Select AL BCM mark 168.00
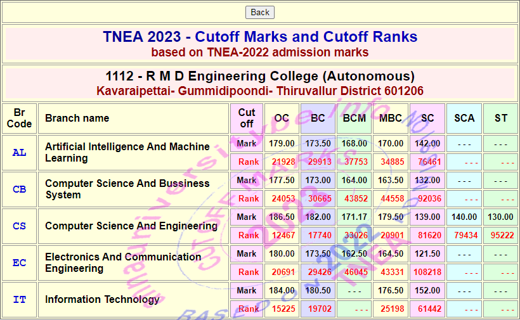This screenshot has width=520, height=320. pos(354,143)
